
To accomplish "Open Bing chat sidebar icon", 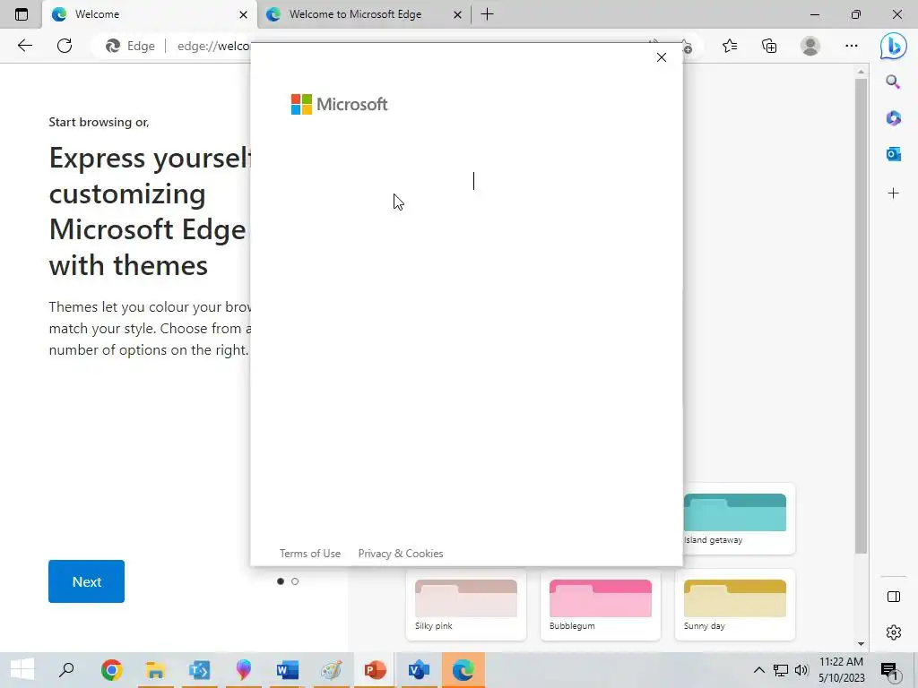I will tap(893, 46).
